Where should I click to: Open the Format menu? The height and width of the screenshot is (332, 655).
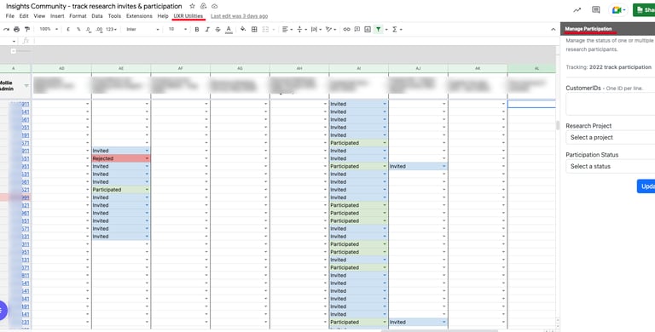[78, 16]
